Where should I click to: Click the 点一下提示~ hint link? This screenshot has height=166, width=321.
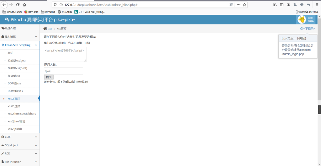[307, 29]
